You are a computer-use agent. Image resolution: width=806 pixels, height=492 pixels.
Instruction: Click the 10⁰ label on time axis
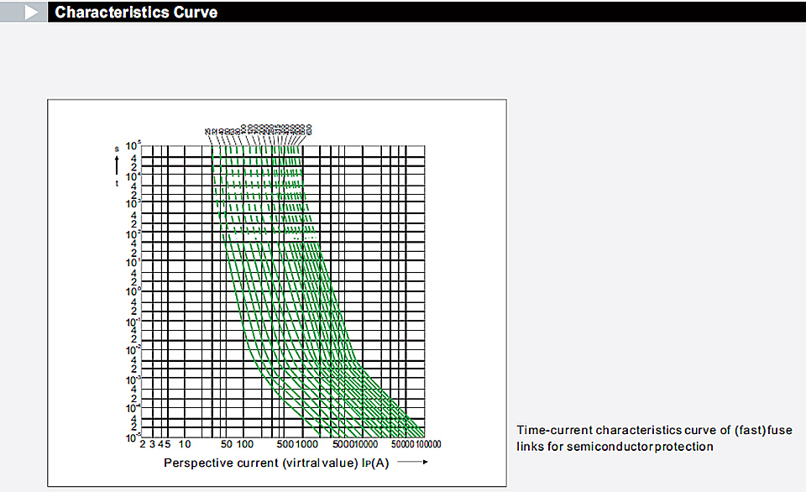pyautogui.click(x=133, y=291)
